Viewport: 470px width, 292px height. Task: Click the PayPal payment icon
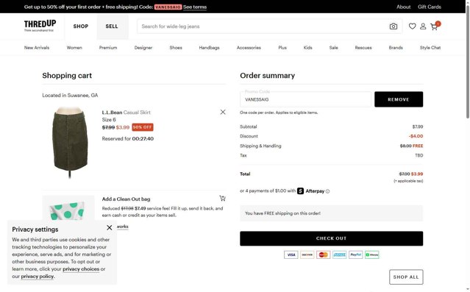tap(355, 254)
